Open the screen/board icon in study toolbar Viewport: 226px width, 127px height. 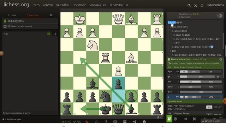coord(115,122)
